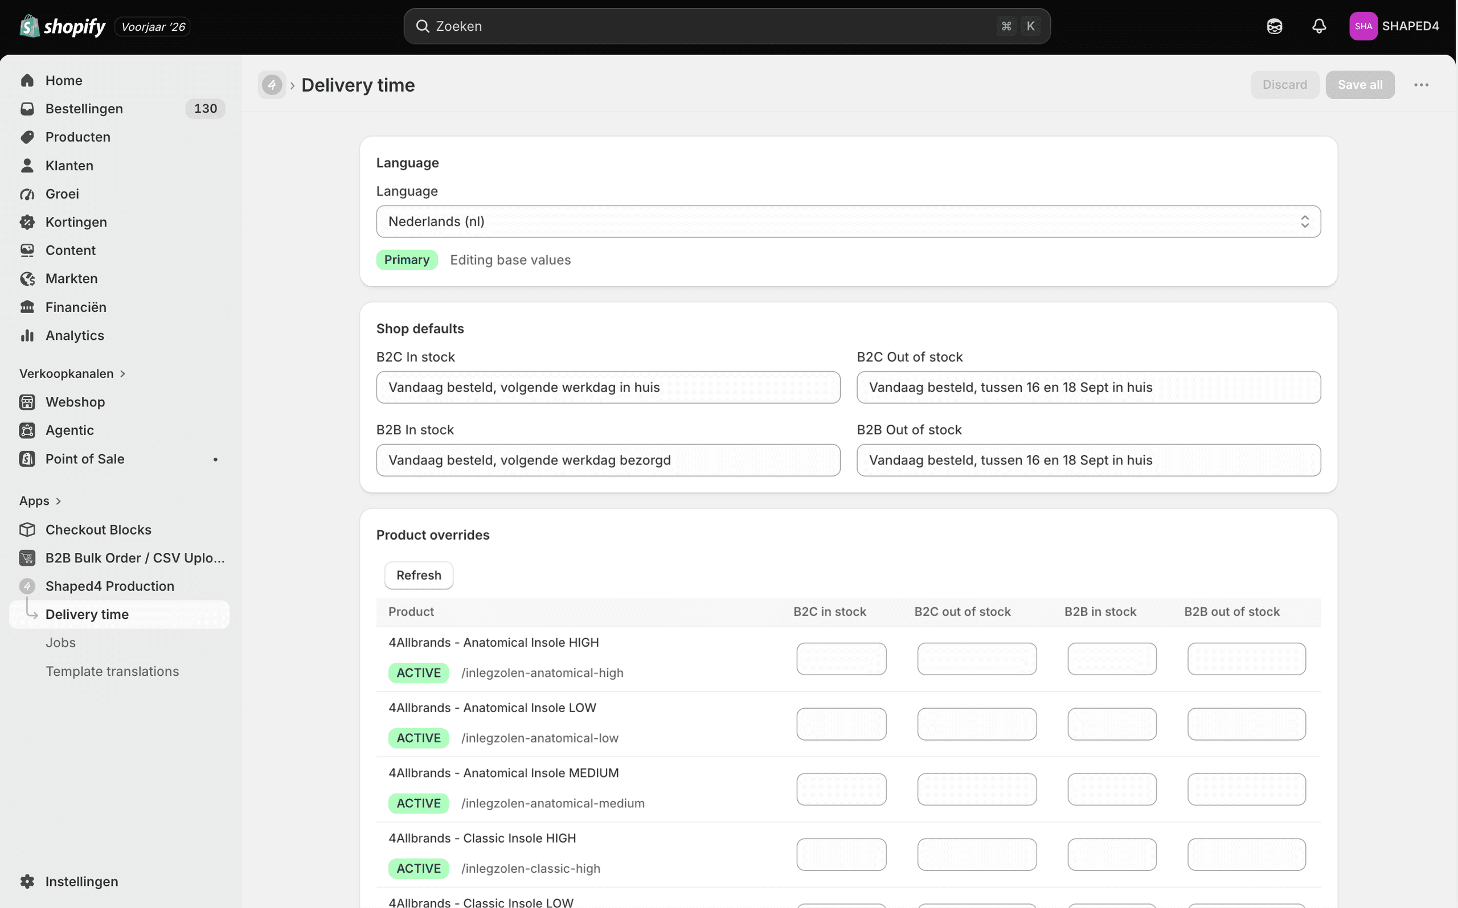Click the Webshop store icon
The height and width of the screenshot is (908, 1458).
27,402
